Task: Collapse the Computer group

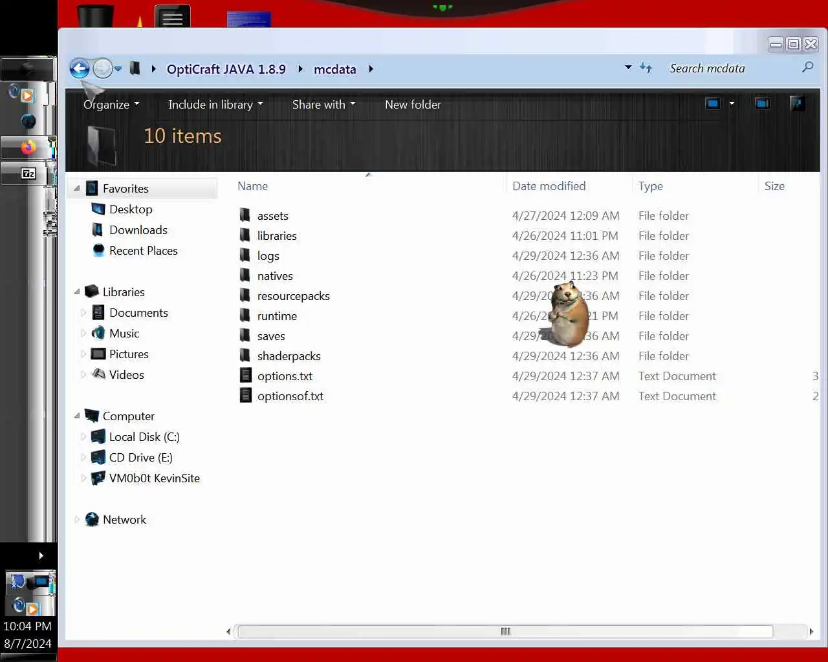Action: click(x=77, y=416)
